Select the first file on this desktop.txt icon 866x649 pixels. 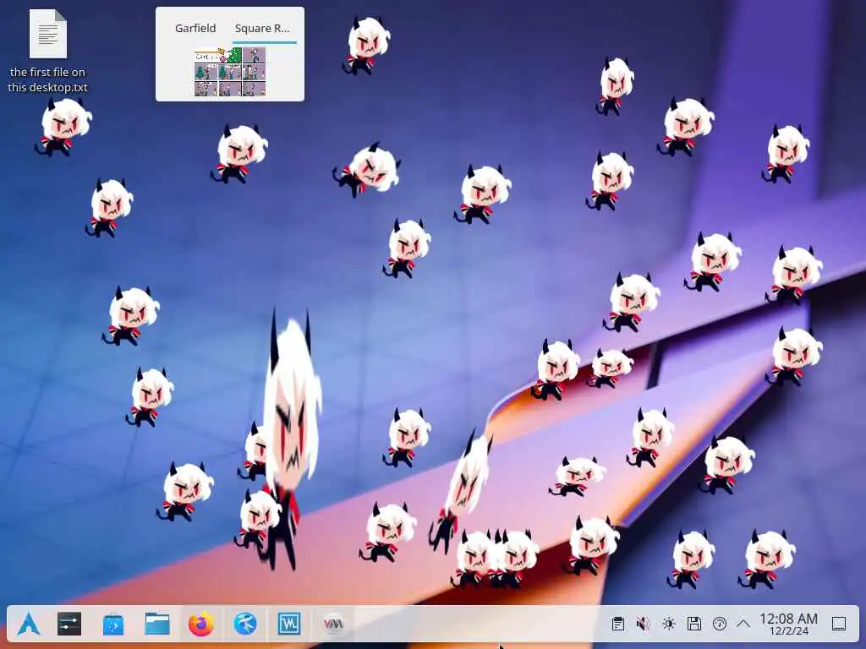[x=48, y=34]
